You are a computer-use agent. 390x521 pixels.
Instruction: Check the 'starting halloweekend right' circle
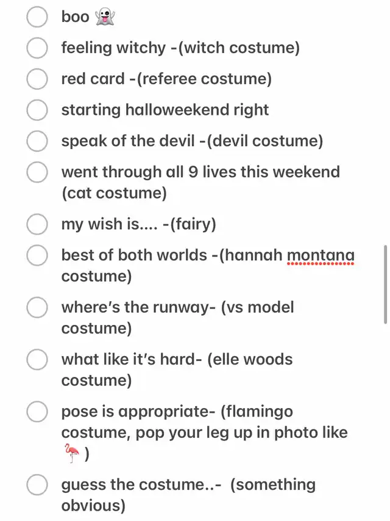pos(37,110)
